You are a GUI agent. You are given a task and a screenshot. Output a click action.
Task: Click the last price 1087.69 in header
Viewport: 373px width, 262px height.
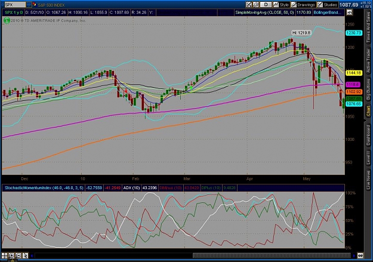349,5
